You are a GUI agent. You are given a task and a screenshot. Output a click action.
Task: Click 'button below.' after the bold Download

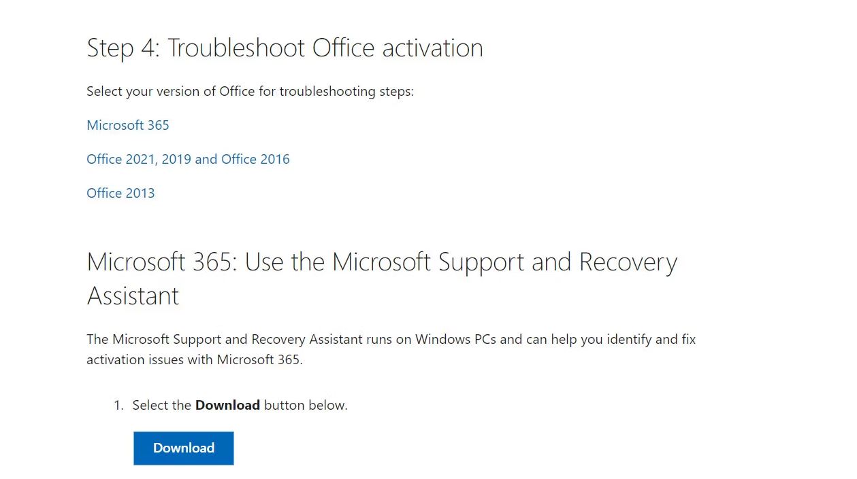306,406
